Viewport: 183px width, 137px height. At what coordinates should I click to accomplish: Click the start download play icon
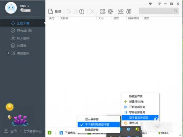[x=69, y=11]
